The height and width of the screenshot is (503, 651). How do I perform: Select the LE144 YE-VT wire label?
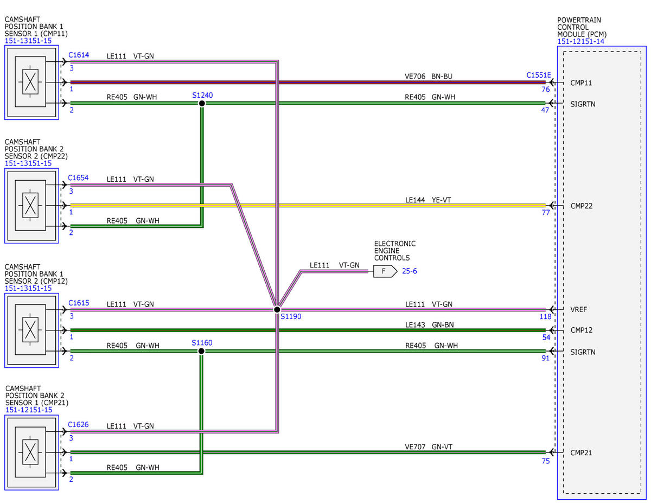(x=428, y=200)
